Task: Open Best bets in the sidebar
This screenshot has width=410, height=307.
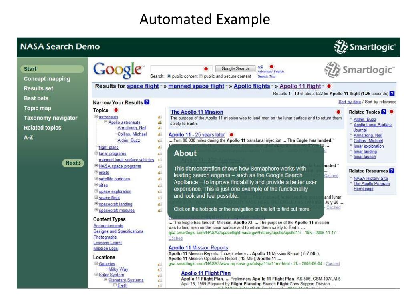Action: [x=36, y=98]
